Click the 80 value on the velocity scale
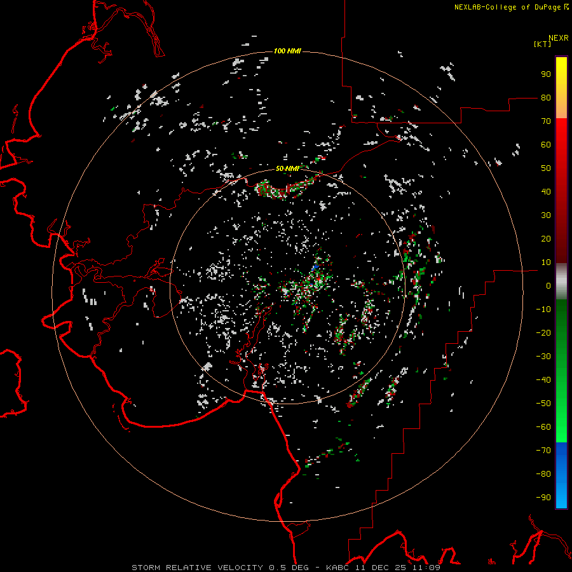Viewport: 572px width, 572px height. click(x=546, y=98)
